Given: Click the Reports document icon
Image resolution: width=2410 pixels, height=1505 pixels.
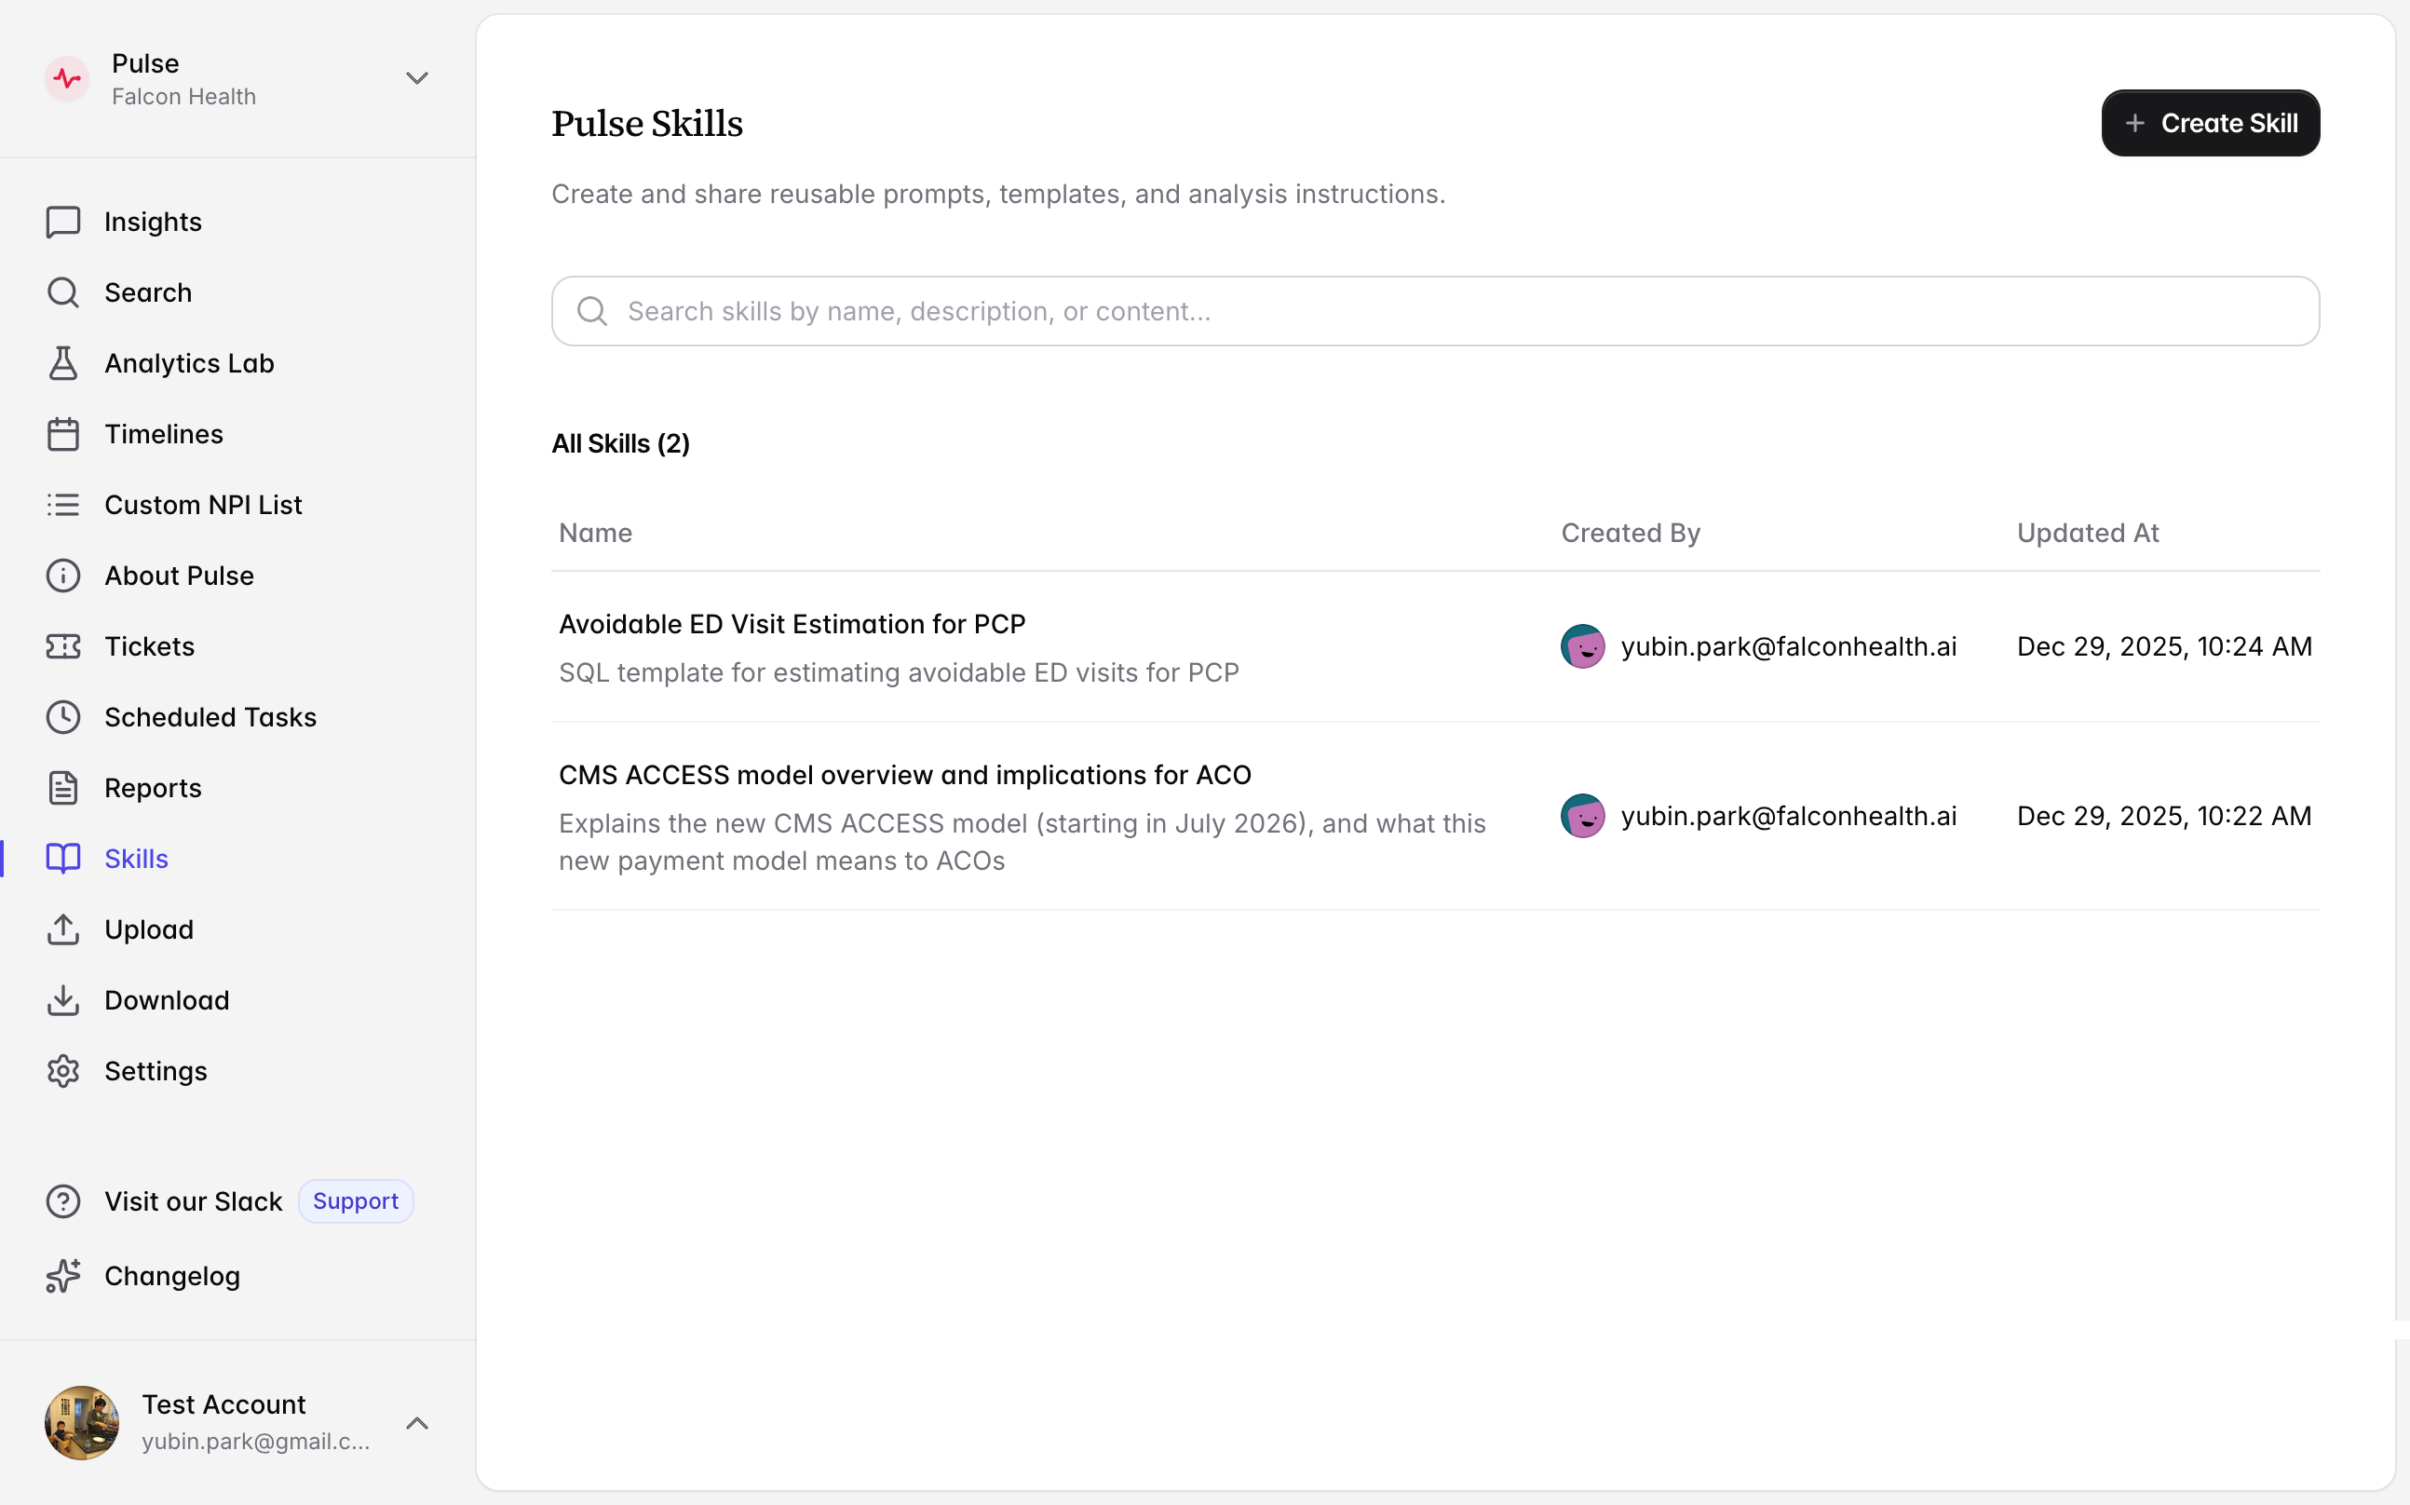Looking at the screenshot, I should click(x=62, y=788).
